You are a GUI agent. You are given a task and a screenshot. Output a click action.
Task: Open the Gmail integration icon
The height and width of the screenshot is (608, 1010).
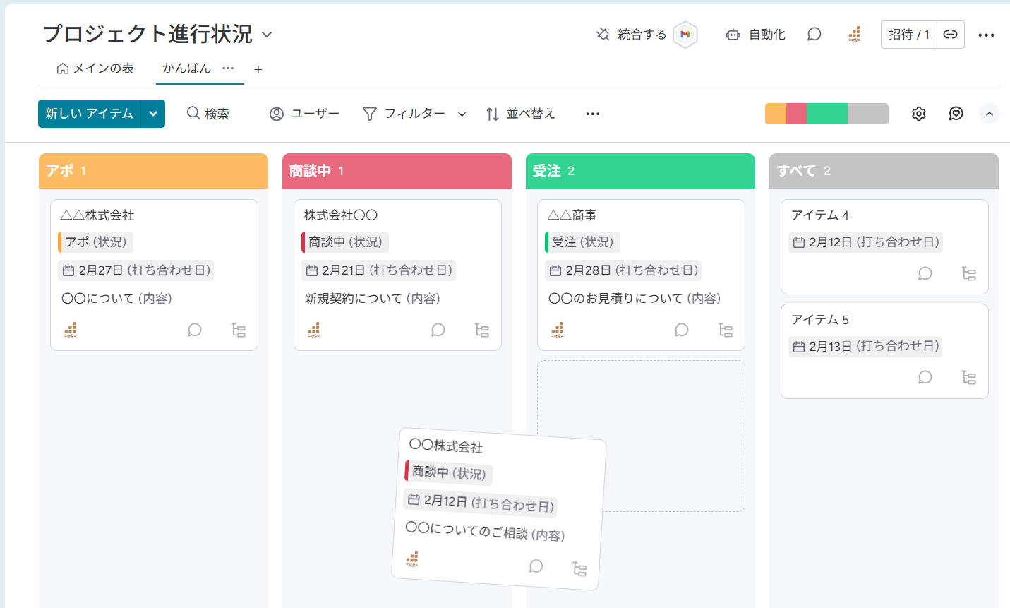[685, 35]
